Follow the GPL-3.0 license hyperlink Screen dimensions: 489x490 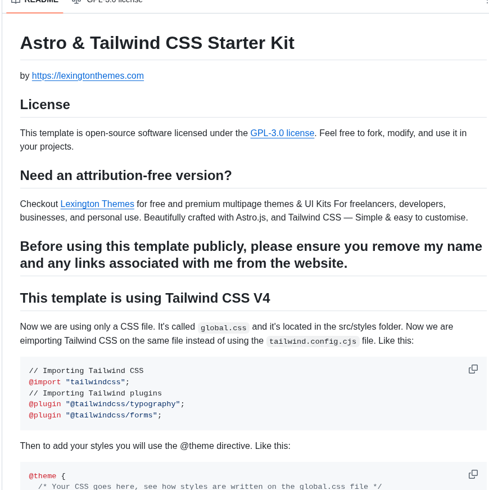(282, 133)
